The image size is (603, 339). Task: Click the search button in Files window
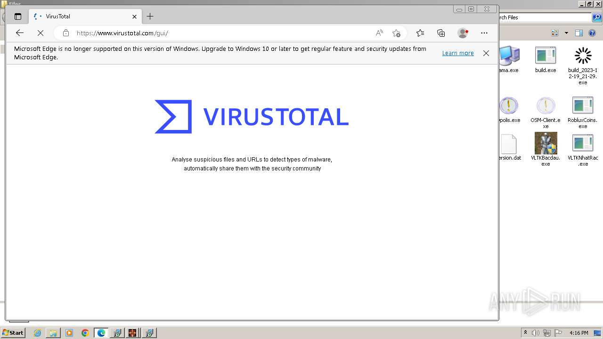tap(597, 17)
